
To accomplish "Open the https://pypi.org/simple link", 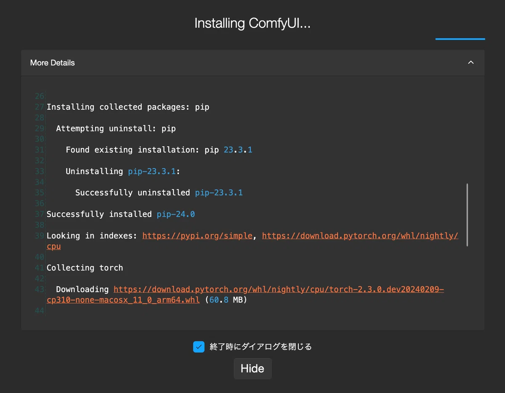I will [197, 236].
